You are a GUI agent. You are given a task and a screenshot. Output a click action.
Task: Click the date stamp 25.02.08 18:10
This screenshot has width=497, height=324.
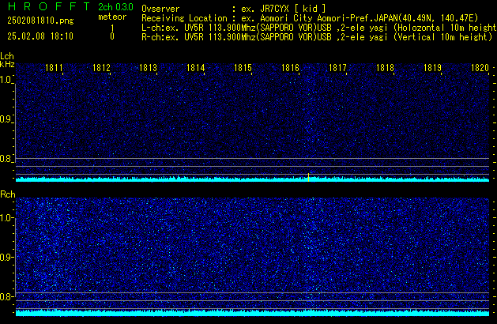40,36
